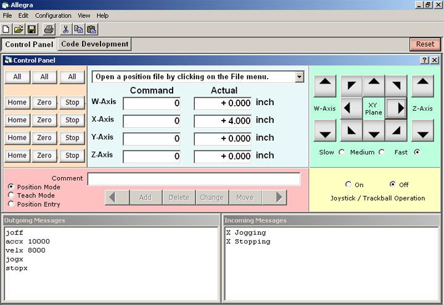Jog XY plane up with the up arrow
Image resolution: width=444 pixels, height=305 pixels.
point(374,85)
